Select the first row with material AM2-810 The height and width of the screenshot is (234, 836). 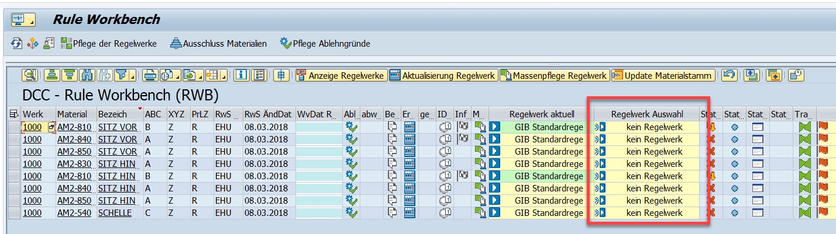coord(14,127)
